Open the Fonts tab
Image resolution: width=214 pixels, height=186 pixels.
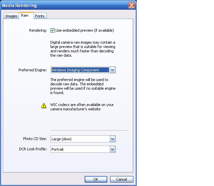pos(40,16)
